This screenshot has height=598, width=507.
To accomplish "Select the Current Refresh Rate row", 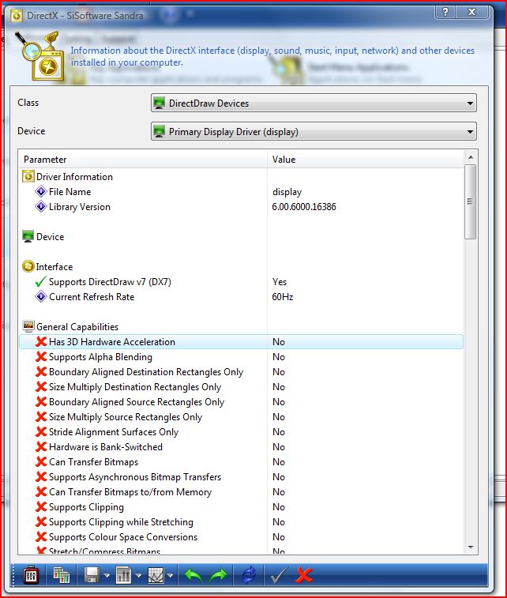I will click(x=242, y=297).
